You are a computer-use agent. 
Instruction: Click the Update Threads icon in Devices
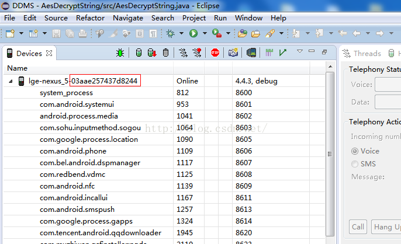click(x=183, y=53)
